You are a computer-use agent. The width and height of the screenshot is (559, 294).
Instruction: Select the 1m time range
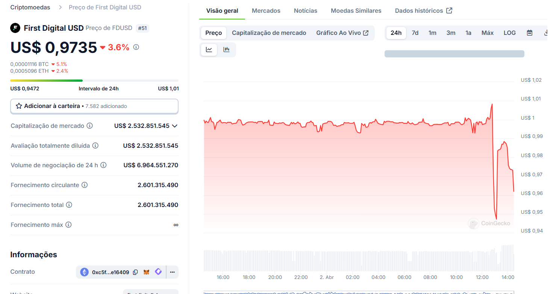[432, 33]
